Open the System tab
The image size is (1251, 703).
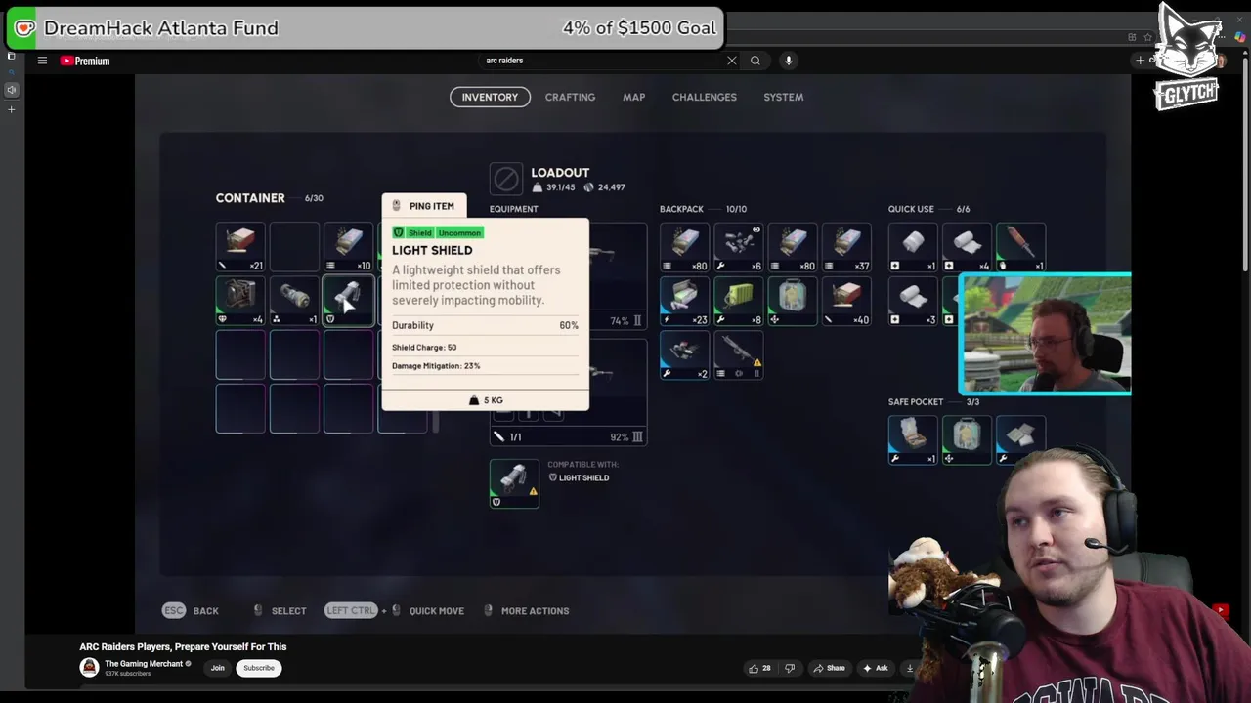click(783, 97)
